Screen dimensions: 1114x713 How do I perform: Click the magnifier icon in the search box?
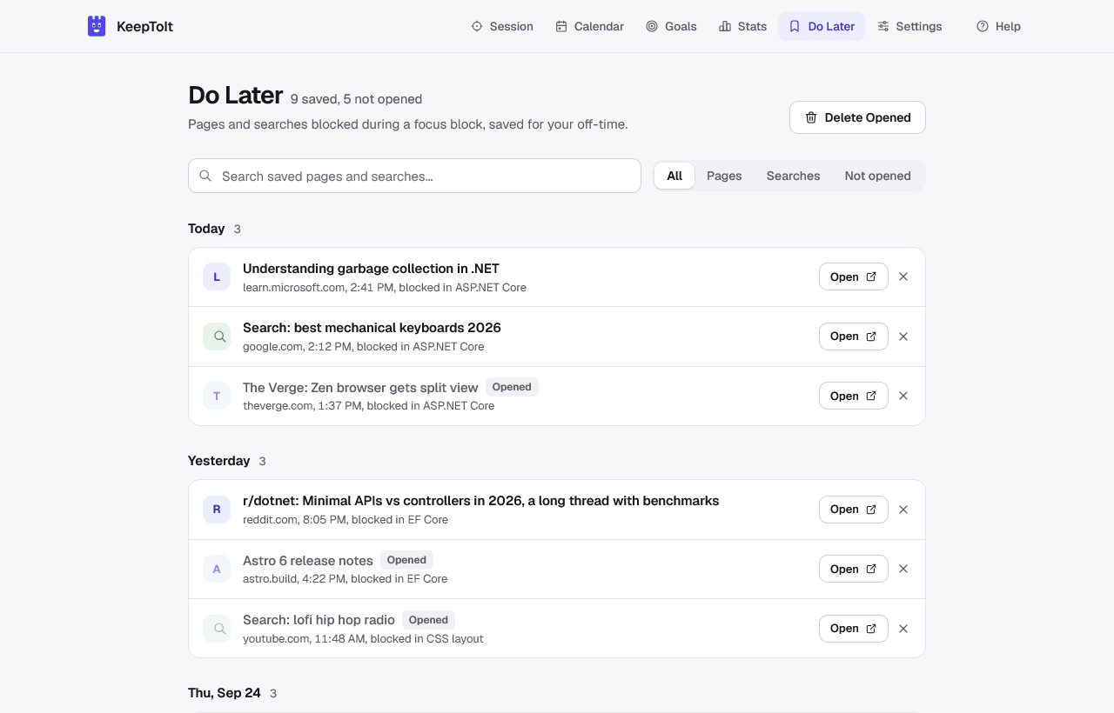205,176
